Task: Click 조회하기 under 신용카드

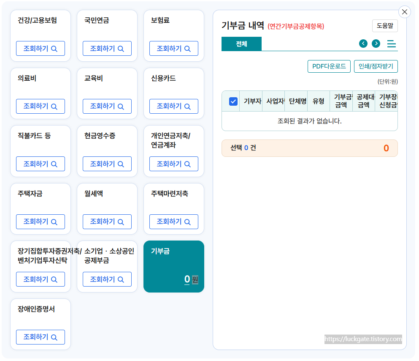Action: click(x=174, y=106)
